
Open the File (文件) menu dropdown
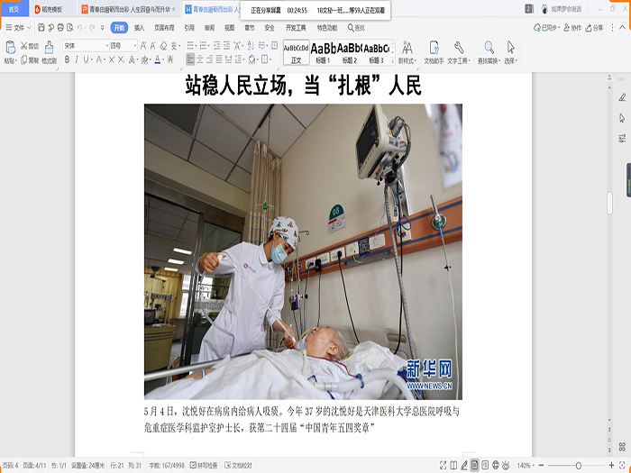pyautogui.click(x=18, y=28)
